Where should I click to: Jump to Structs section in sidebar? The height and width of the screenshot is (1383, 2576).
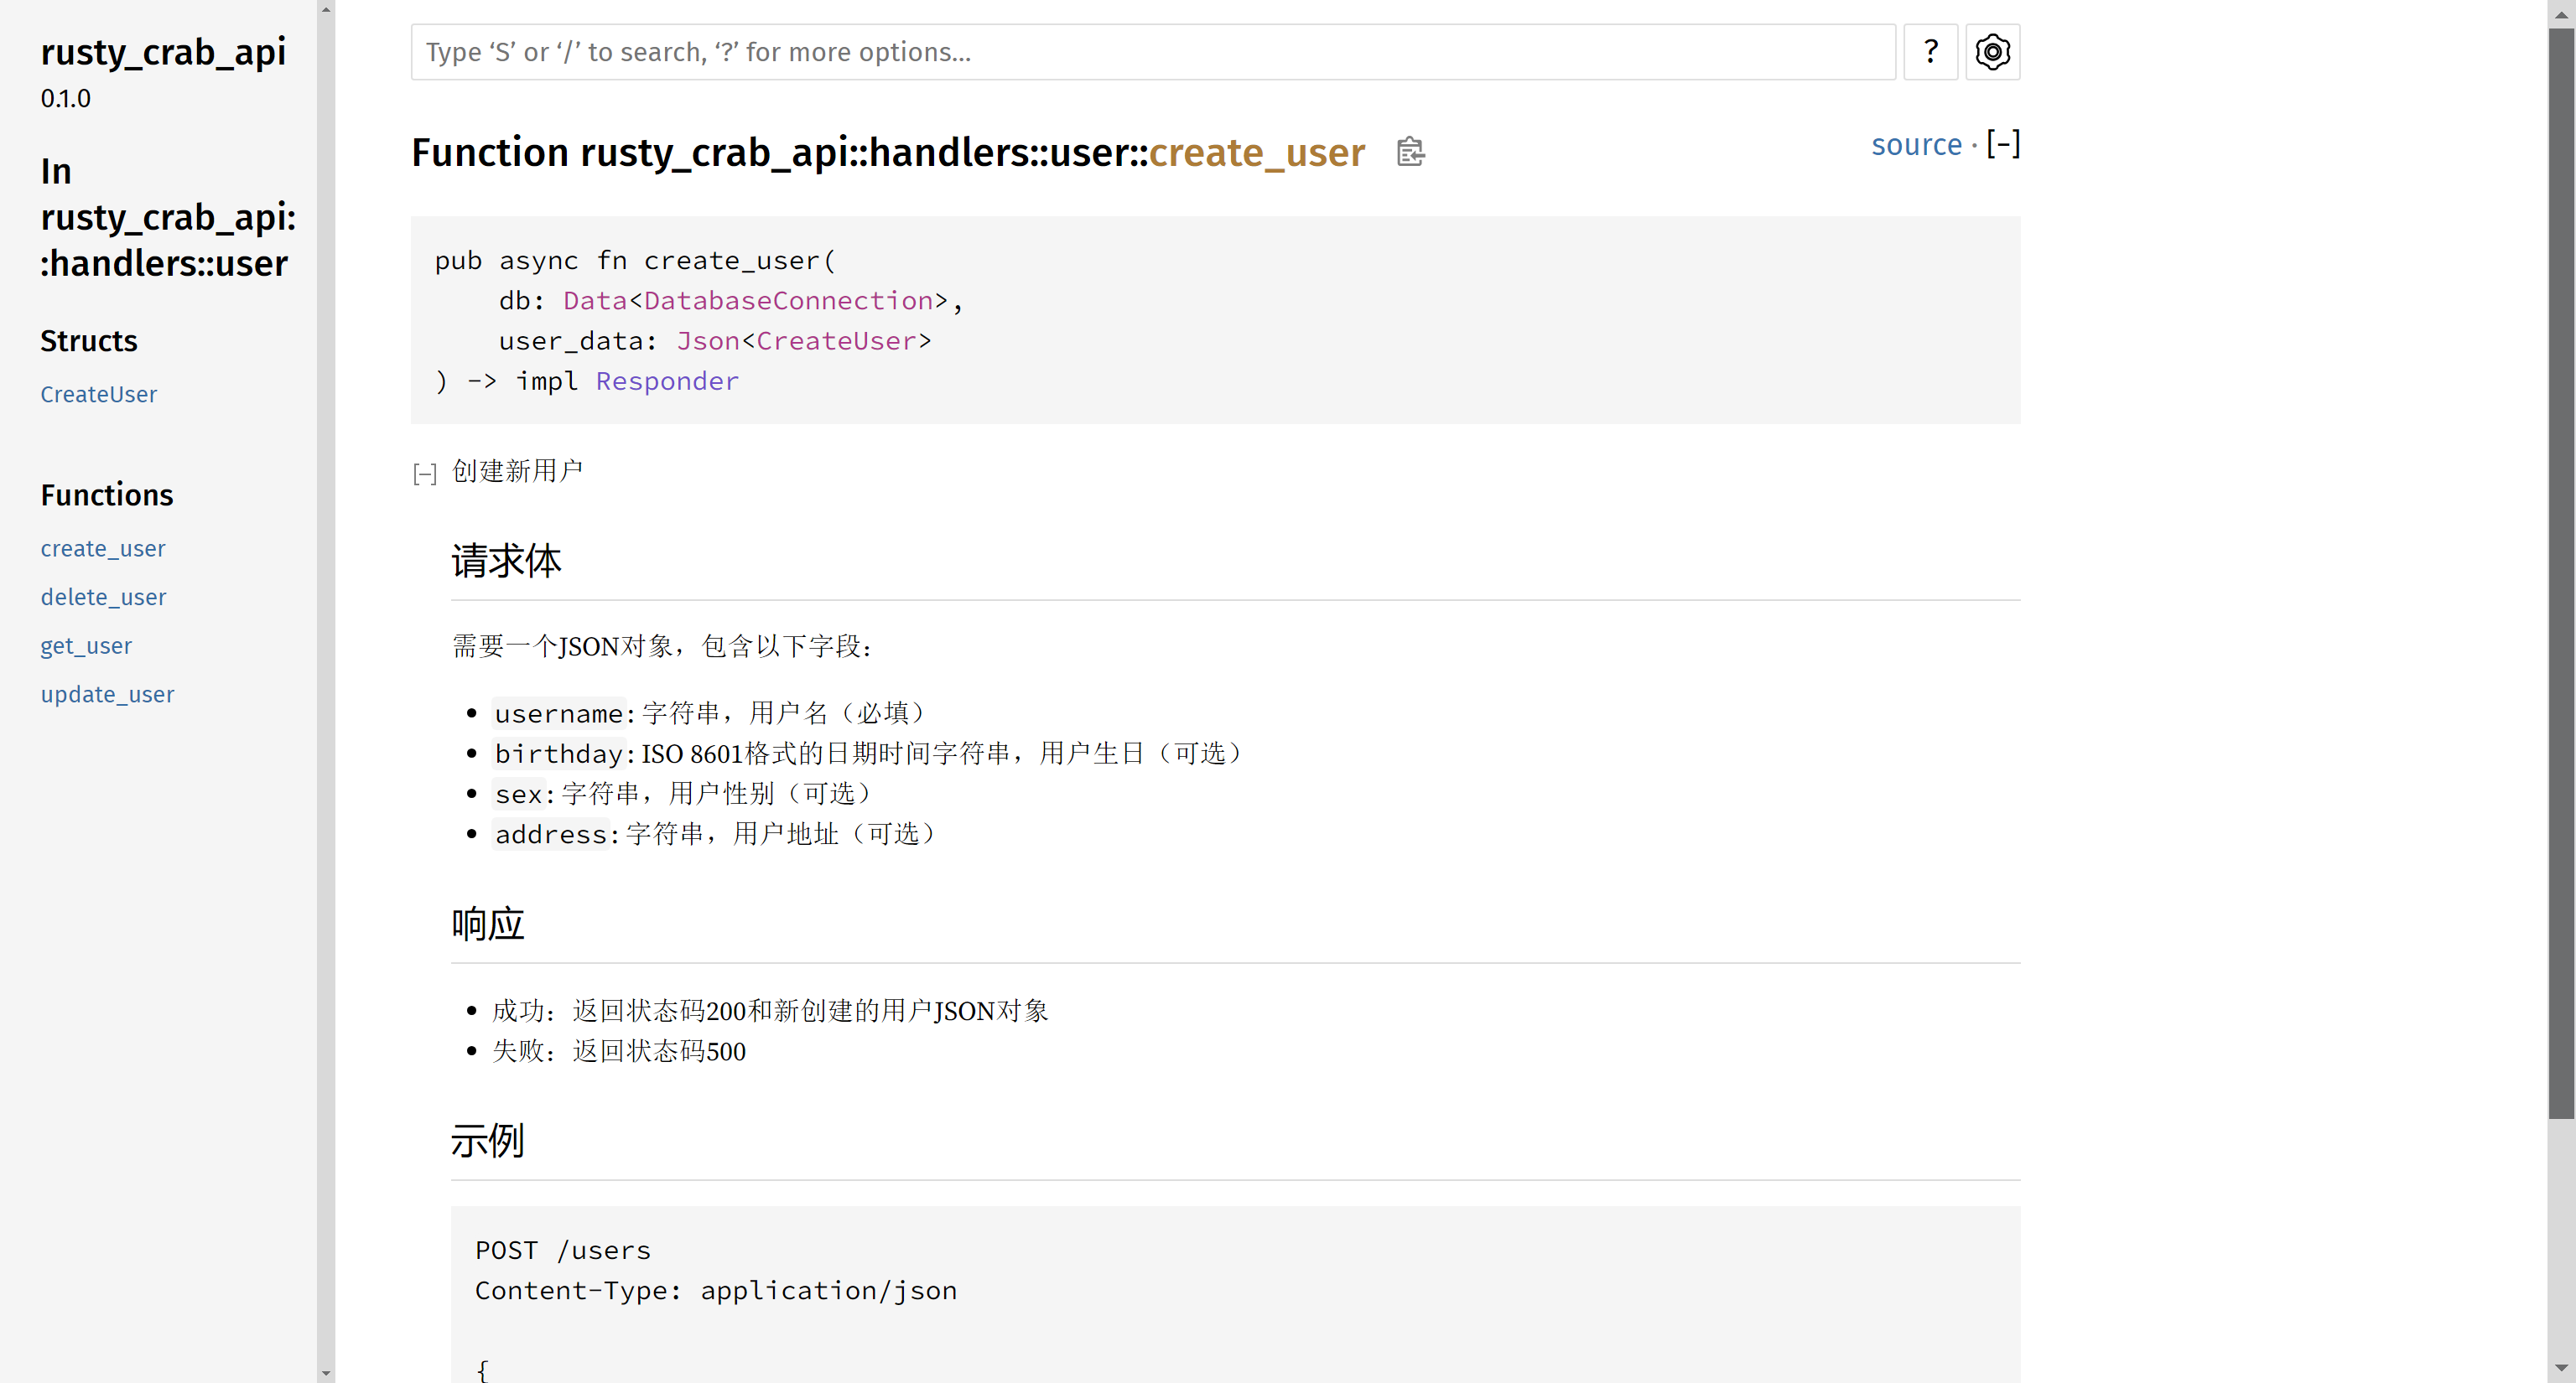point(89,341)
